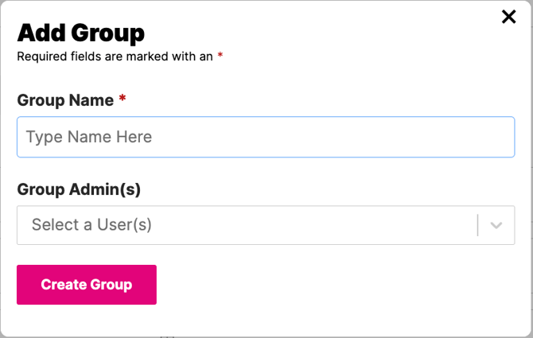Click the Type Name Here placeholder
This screenshot has width=533, height=338.
click(89, 137)
